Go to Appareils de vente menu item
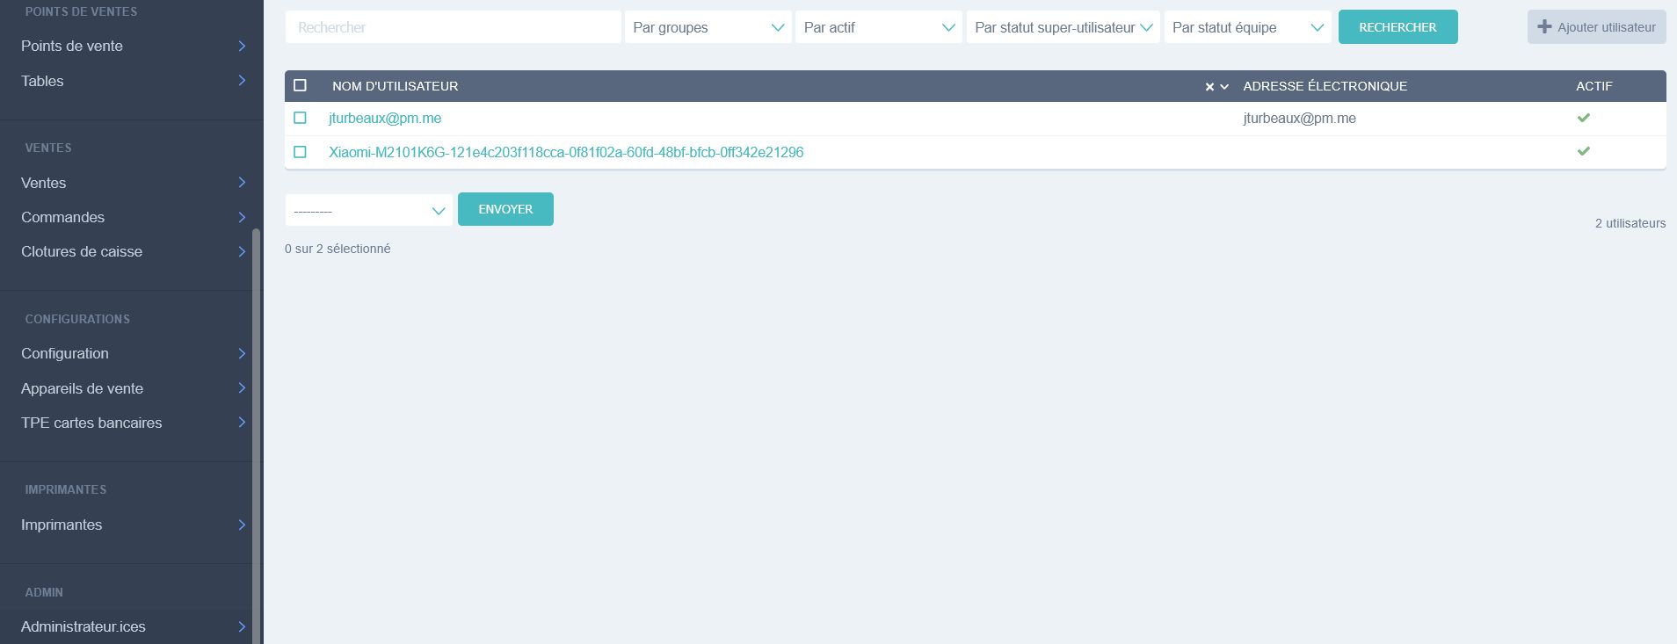The image size is (1677, 644). 82,388
